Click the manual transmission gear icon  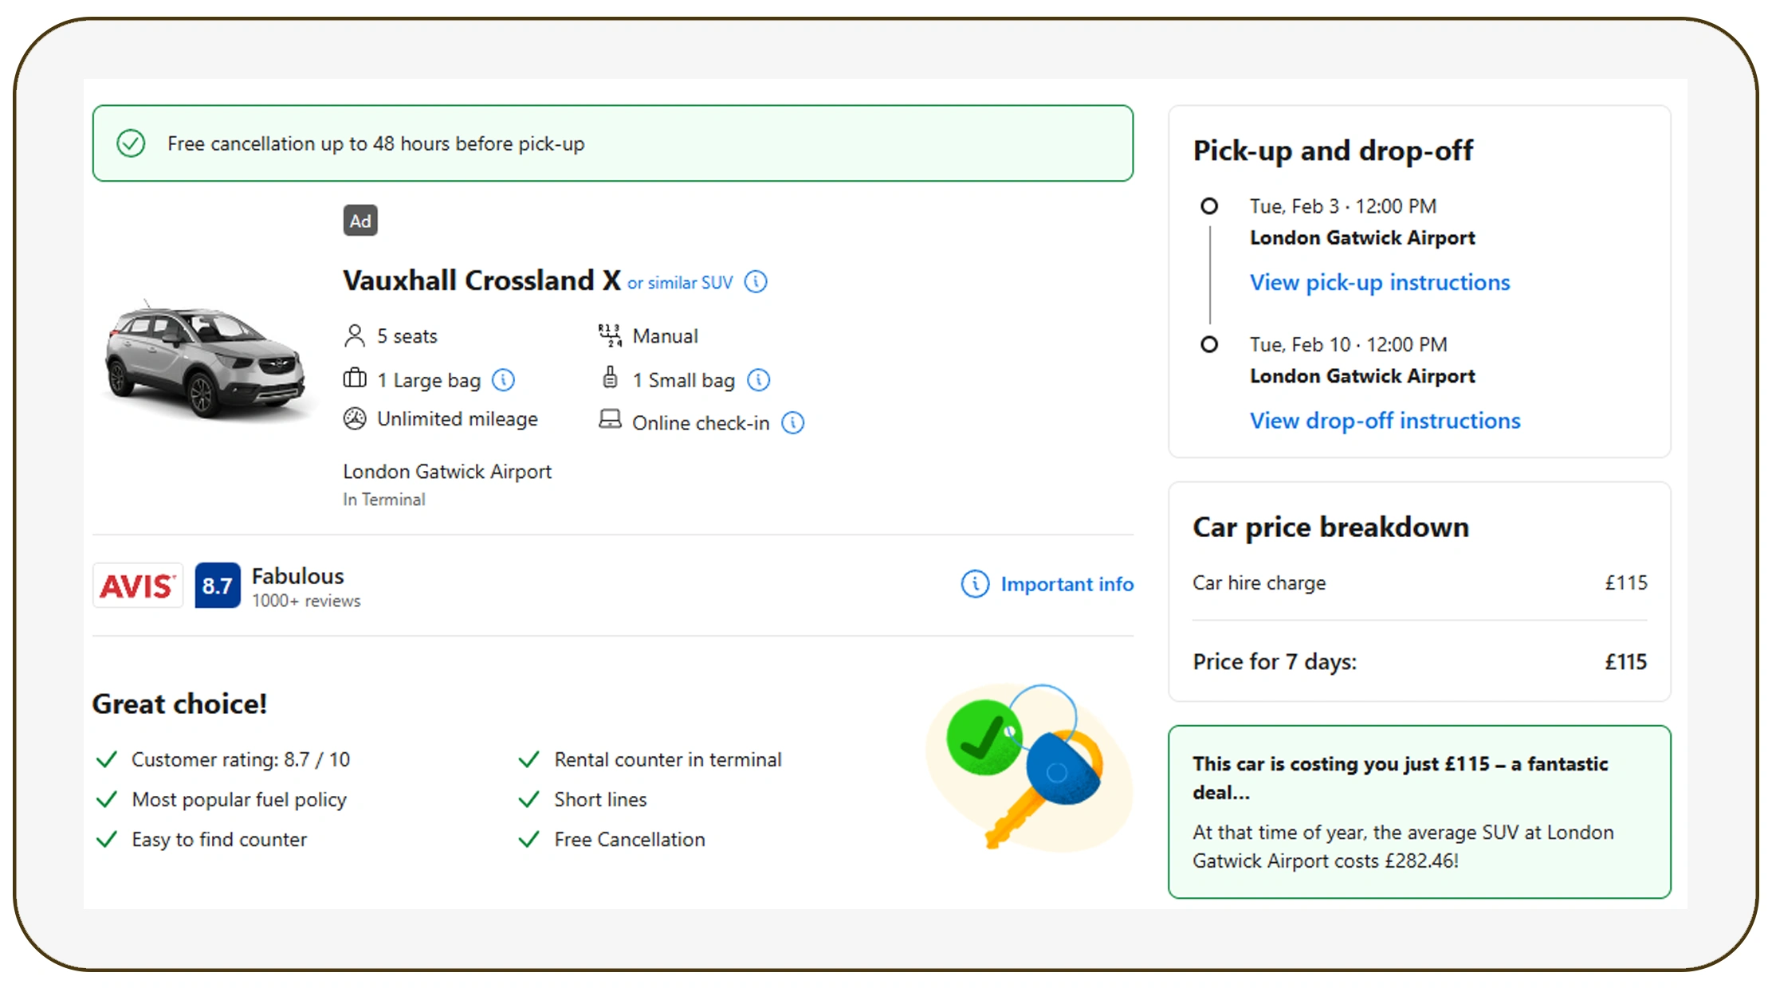pos(610,335)
